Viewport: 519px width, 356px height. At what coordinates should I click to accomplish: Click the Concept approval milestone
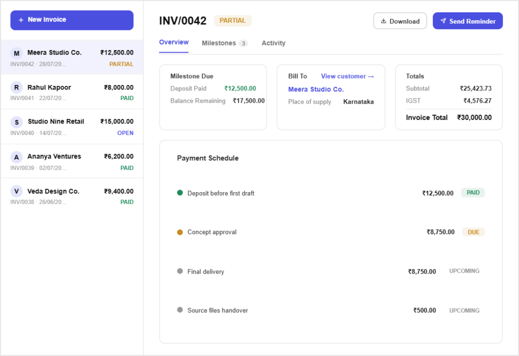pos(212,232)
